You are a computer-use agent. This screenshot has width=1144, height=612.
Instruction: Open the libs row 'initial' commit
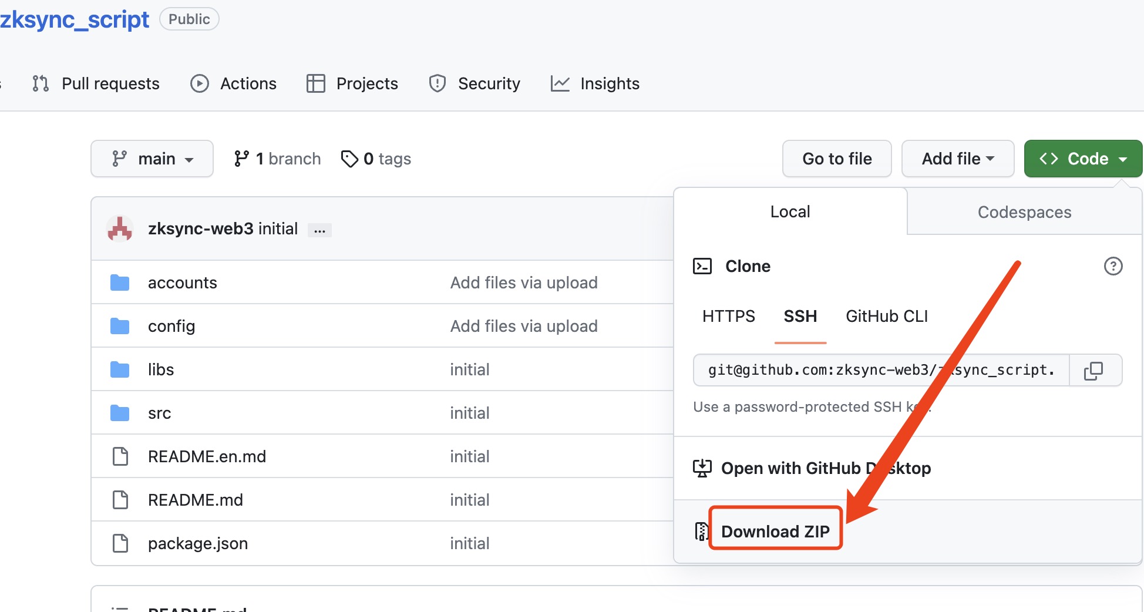coord(470,369)
